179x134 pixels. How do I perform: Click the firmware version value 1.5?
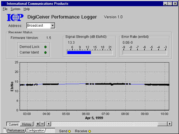click(49, 38)
